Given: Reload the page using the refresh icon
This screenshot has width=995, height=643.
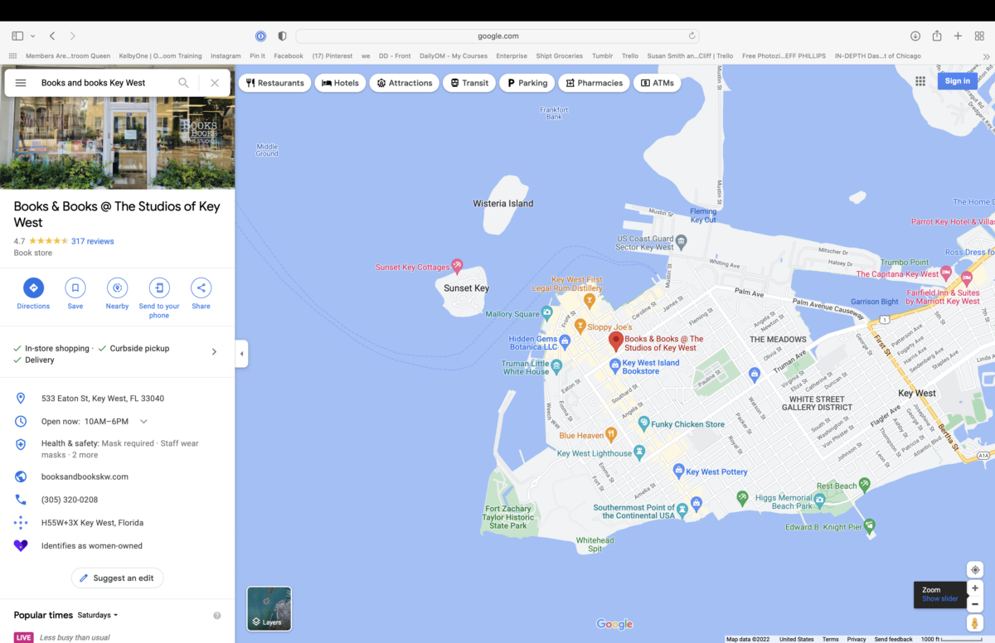Looking at the screenshot, I should click(692, 36).
